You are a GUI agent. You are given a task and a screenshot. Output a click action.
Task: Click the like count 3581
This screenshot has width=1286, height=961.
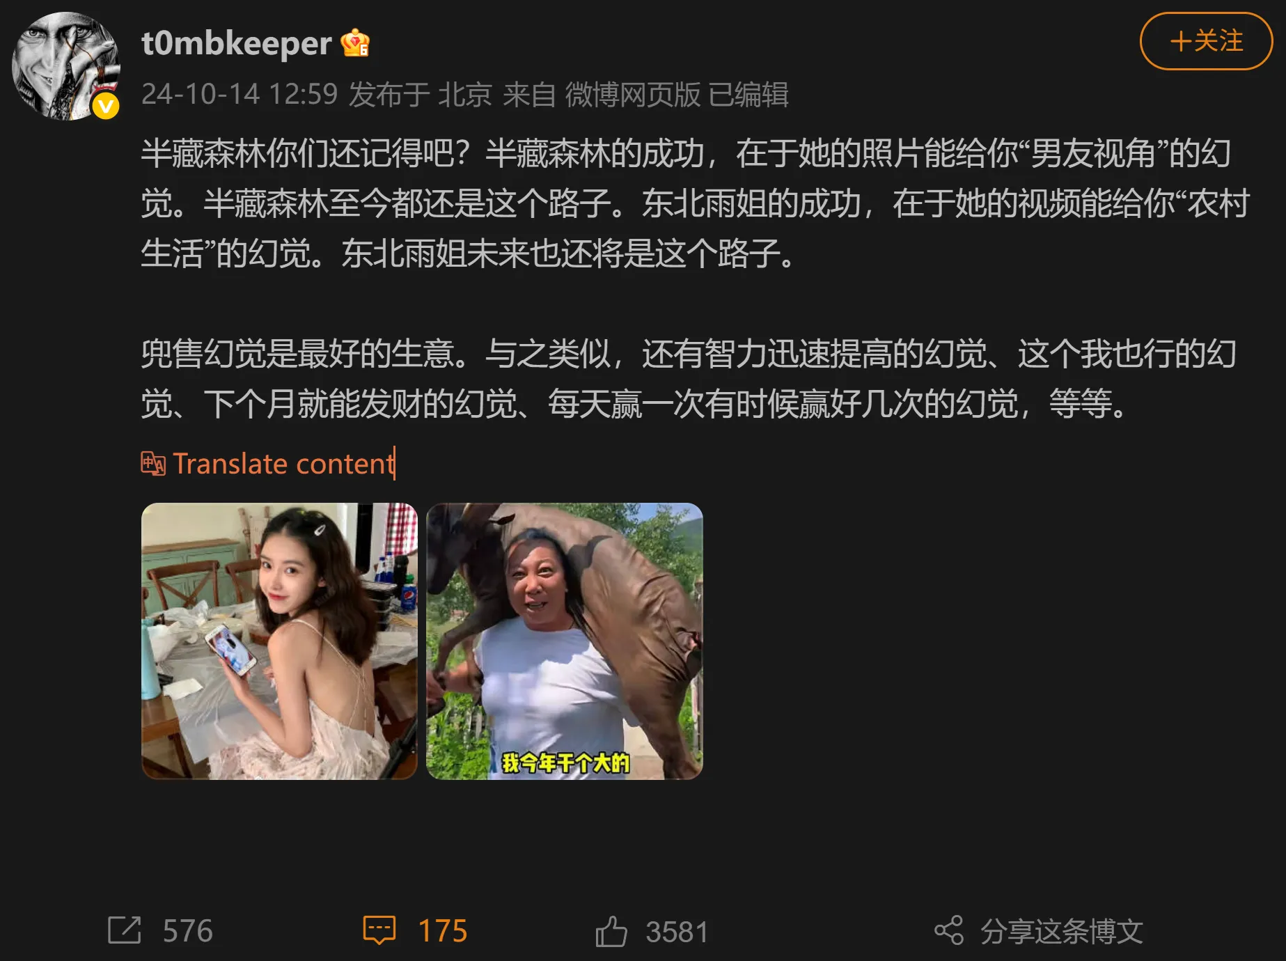click(677, 932)
